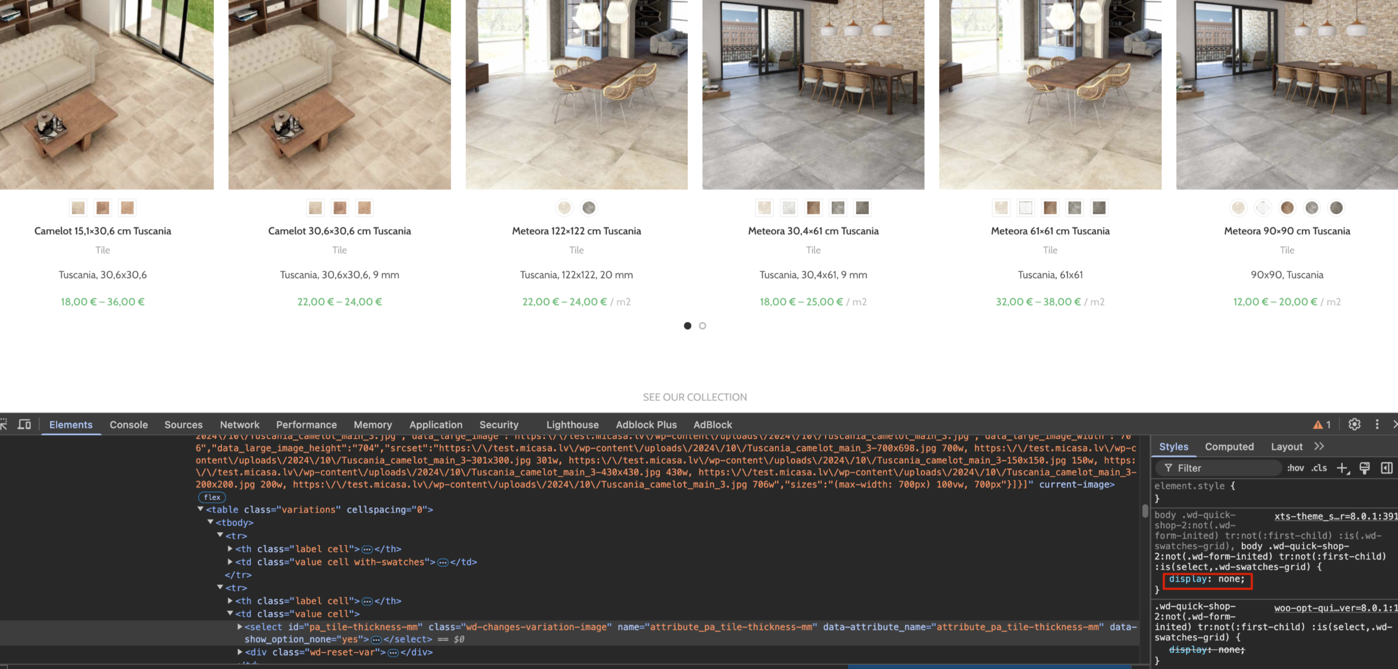Image resolution: width=1398 pixels, height=669 pixels.
Task: Click the Tile category under Meteora 90×90
Action: [1287, 249]
